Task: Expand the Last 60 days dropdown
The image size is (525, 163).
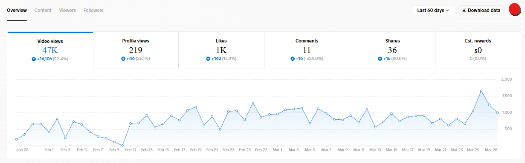Action: [x=433, y=10]
